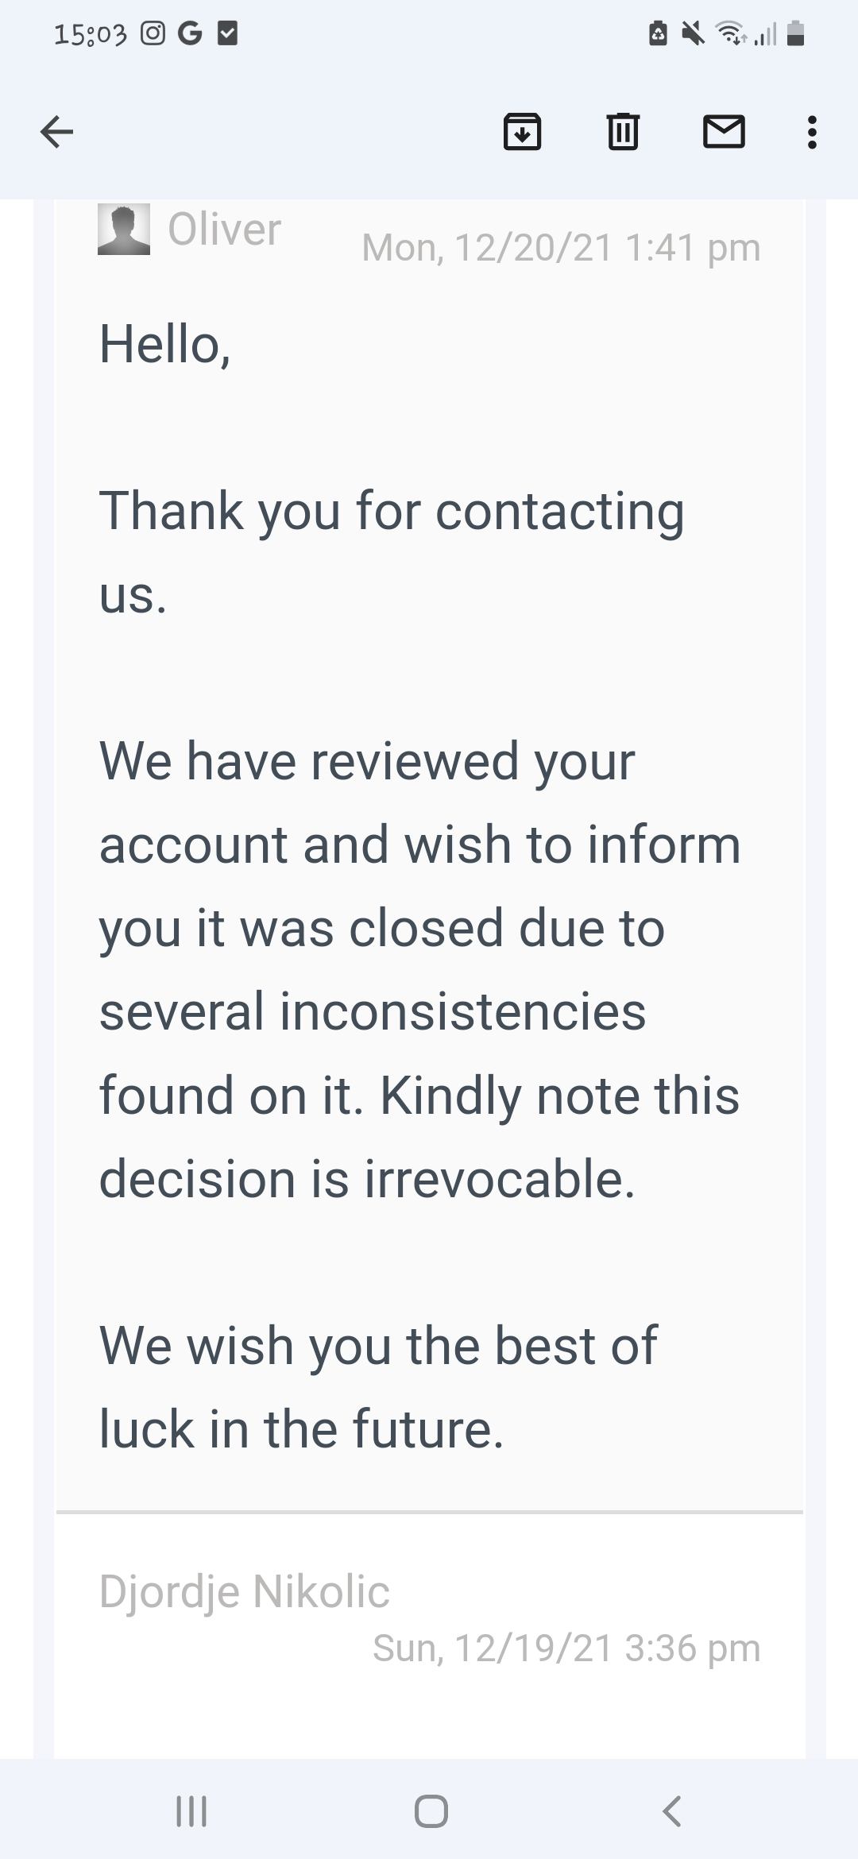Tap the Instagram notification icon
This screenshot has width=858, height=1859.
click(153, 33)
